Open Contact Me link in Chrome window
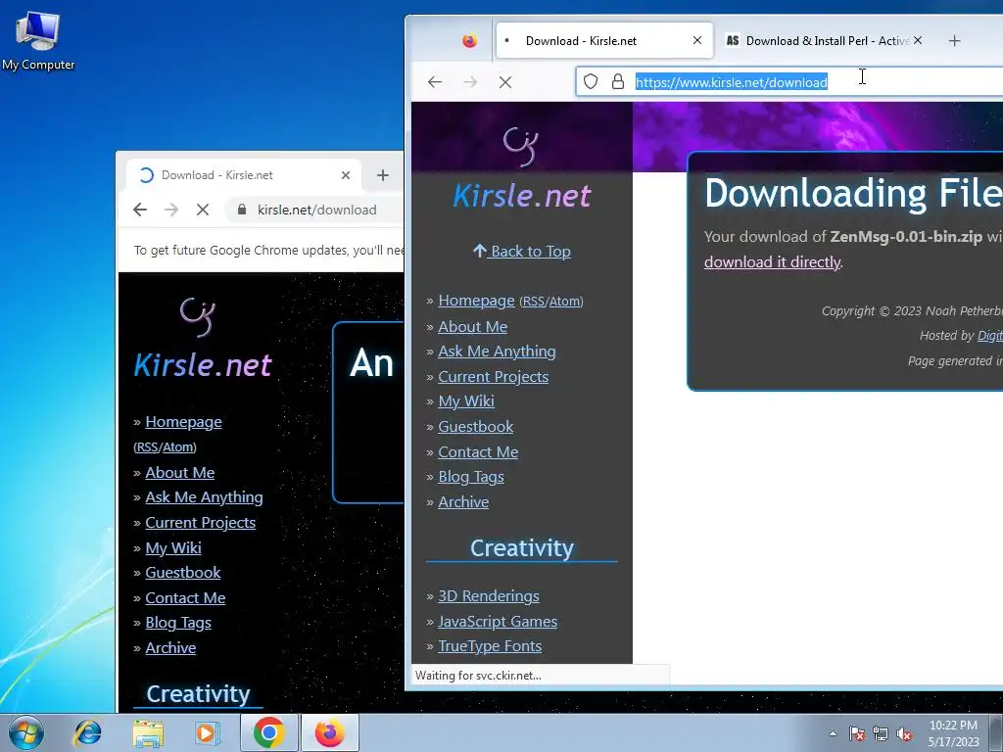Viewport: 1003px width, 752px height. 185,598
